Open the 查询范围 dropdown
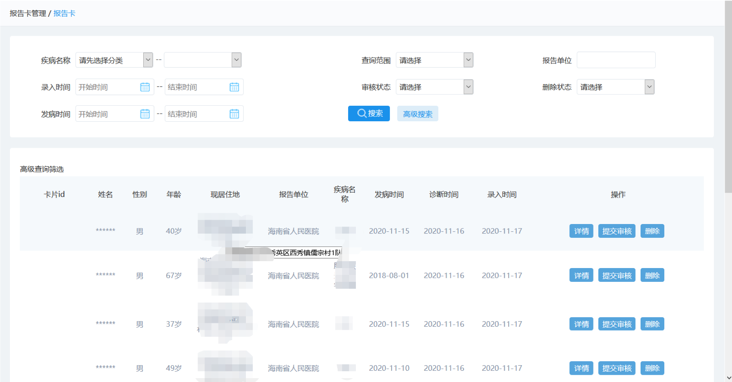Image resolution: width=732 pixels, height=382 pixels. point(434,60)
